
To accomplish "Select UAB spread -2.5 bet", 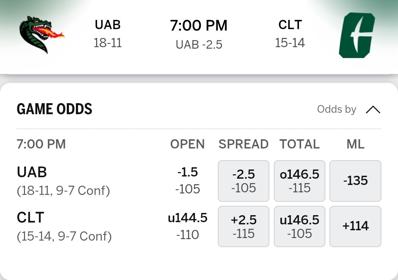I will (x=244, y=181).
